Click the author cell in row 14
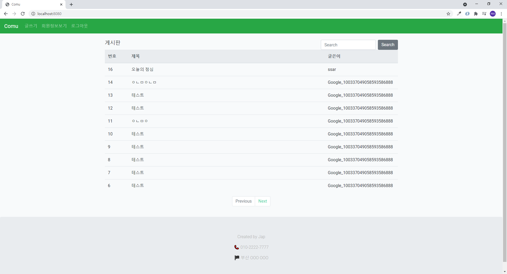 coord(360,82)
